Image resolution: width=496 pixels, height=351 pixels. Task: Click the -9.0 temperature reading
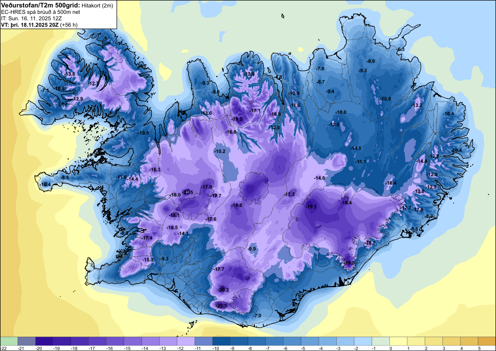coord(215,92)
